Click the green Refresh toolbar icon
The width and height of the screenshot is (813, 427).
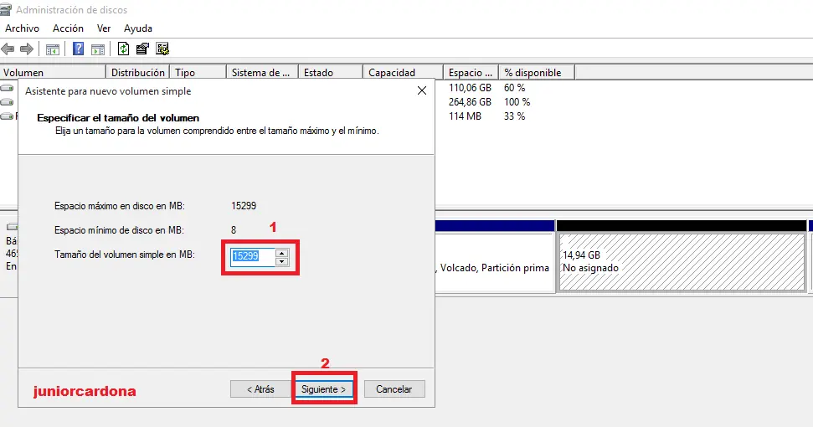[123, 49]
